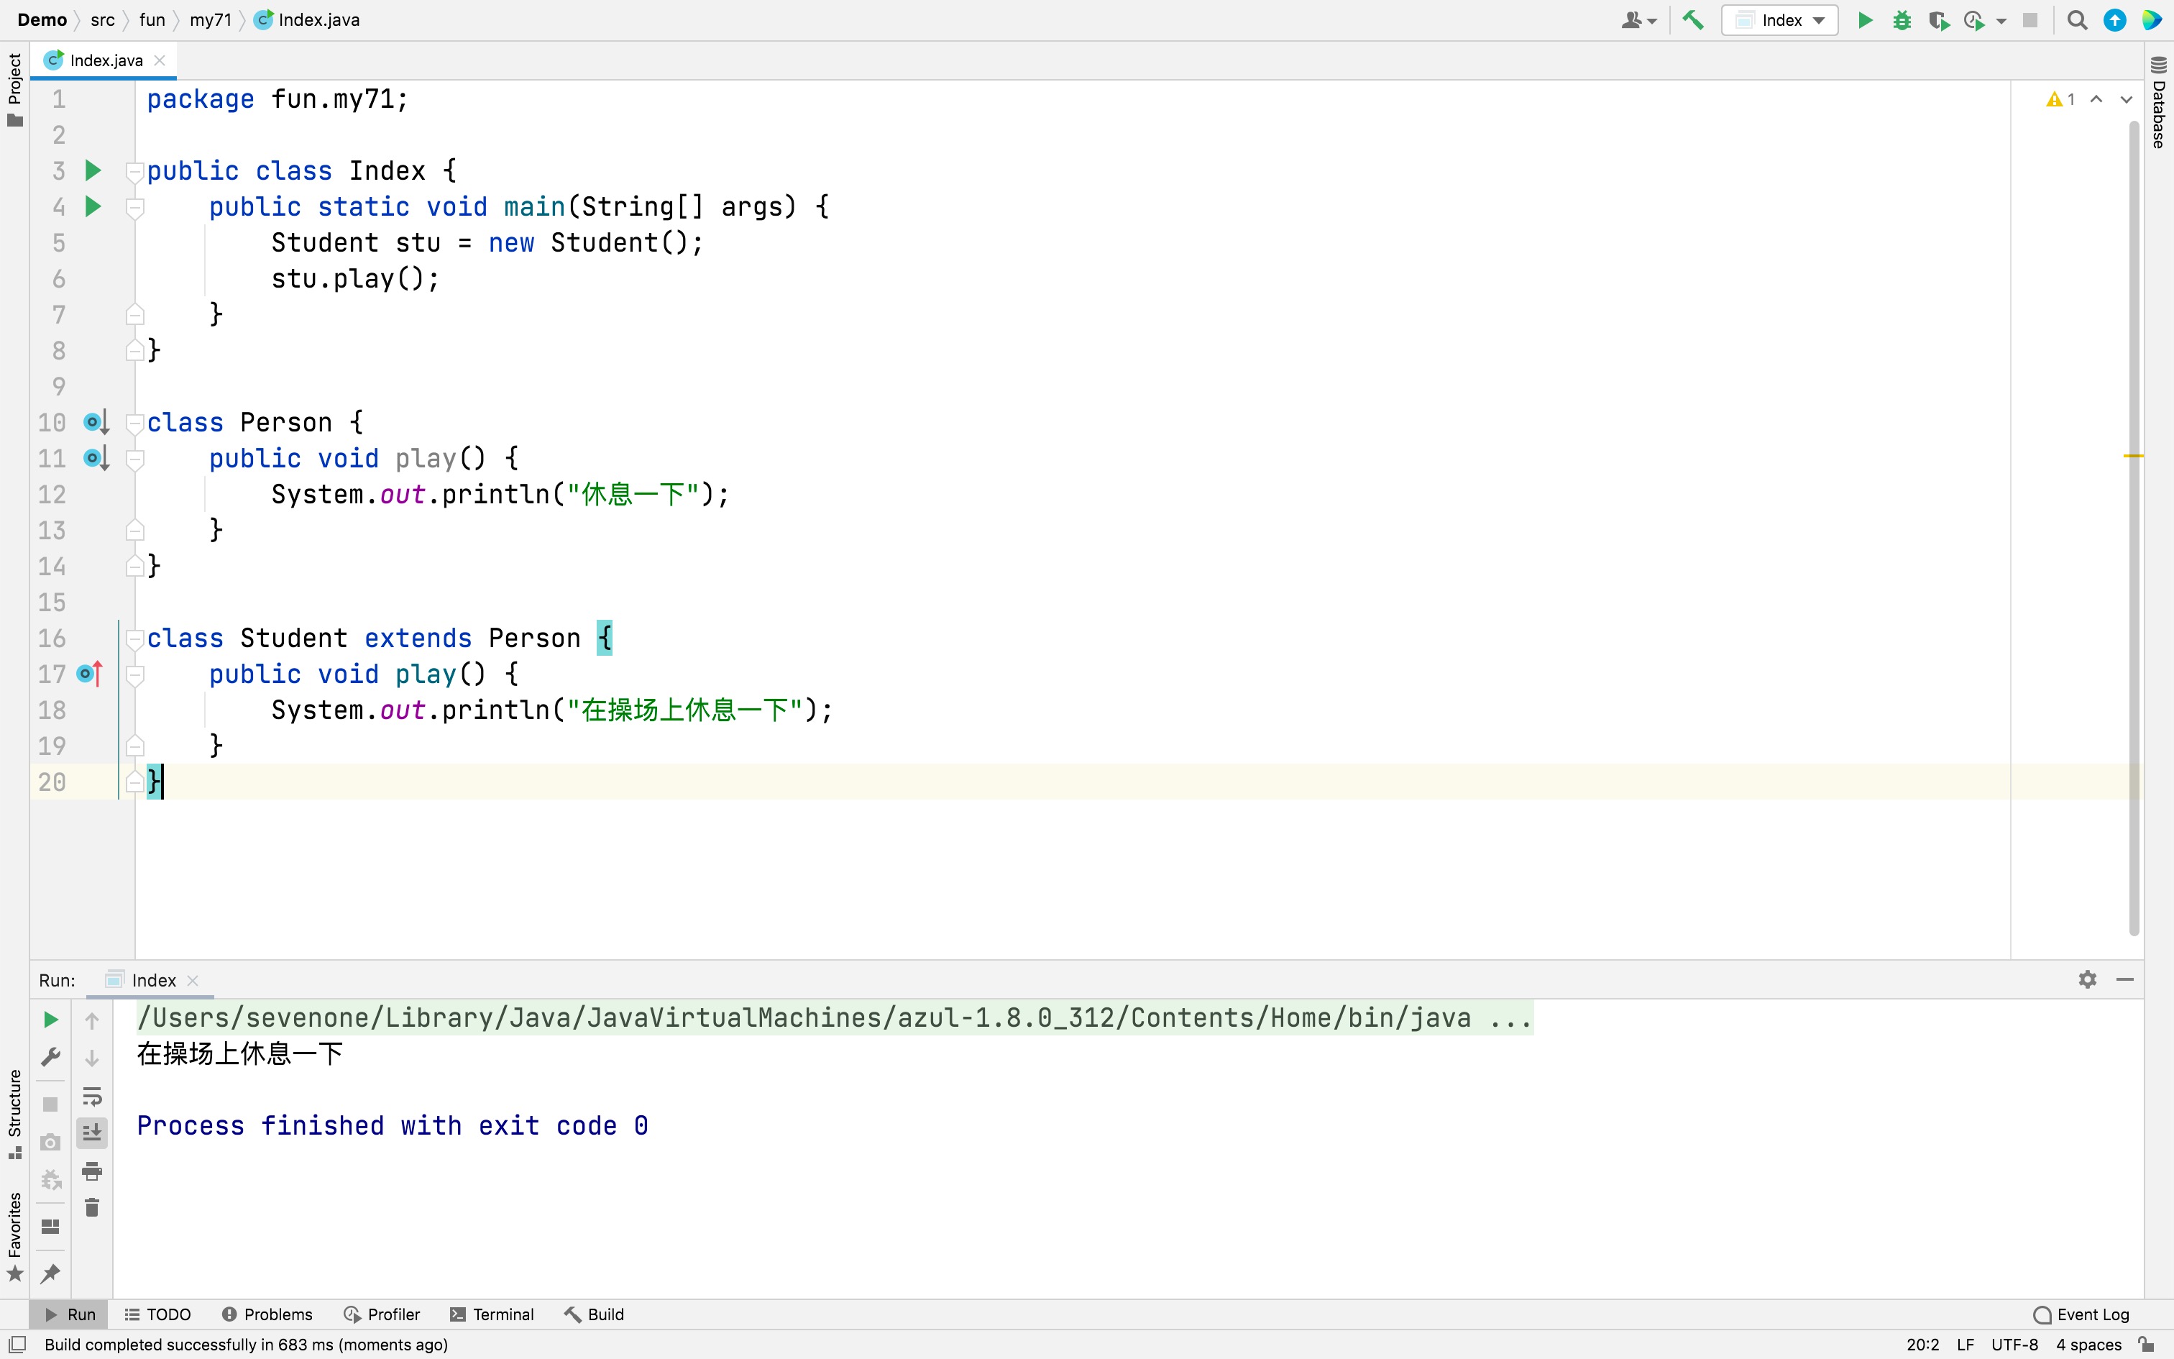Open the 4 spaces indent selector
Viewport: 2174px width, 1359px height.
pyautogui.click(x=2088, y=1345)
